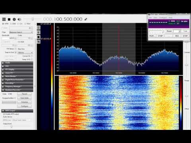The width and height of the screenshot is (191, 143).
Task: Expand the Zoom FFT panel
Action: pos(17,73)
